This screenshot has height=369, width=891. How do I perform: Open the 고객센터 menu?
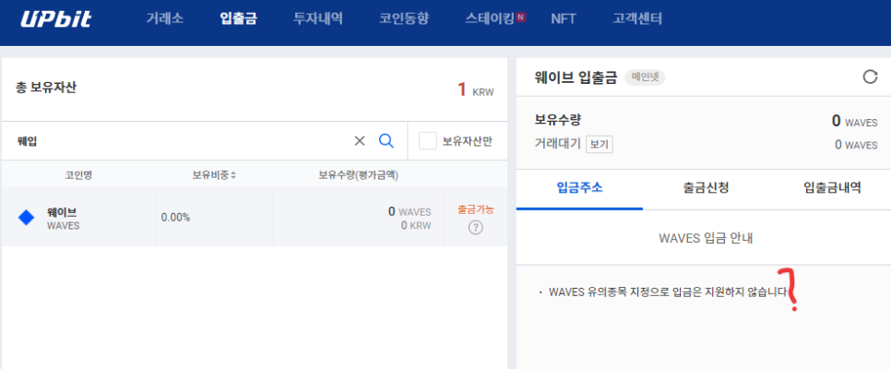pos(637,18)
